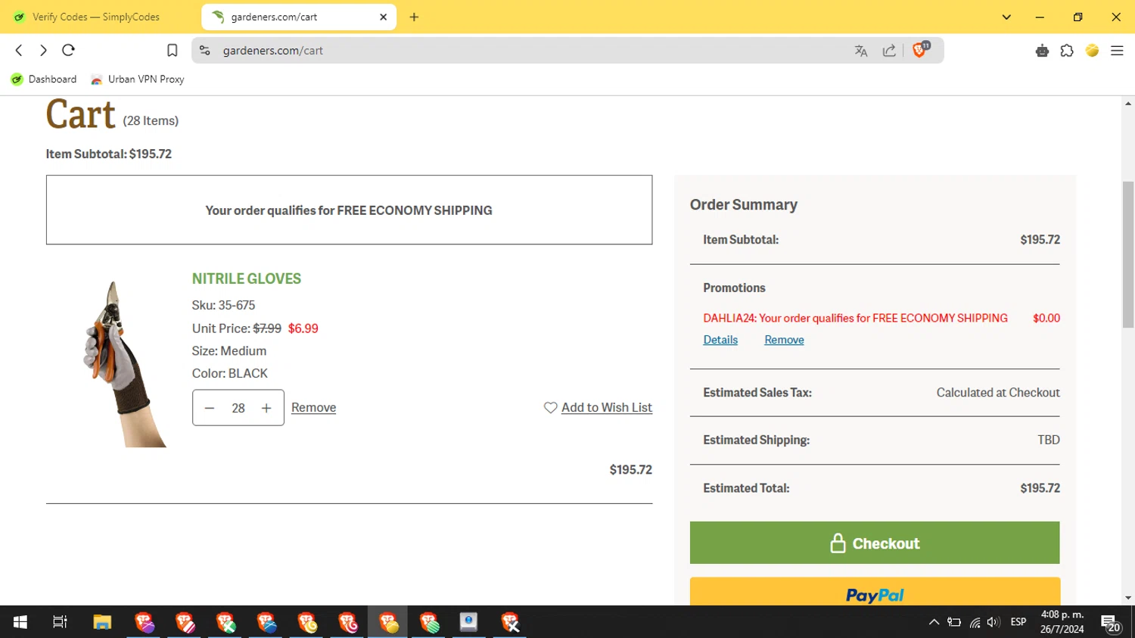
Task: Pay with the PayPal button
Action: (x=875, y=591)
